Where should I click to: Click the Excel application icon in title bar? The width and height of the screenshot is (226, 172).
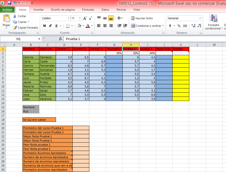[x=2, y=3]
